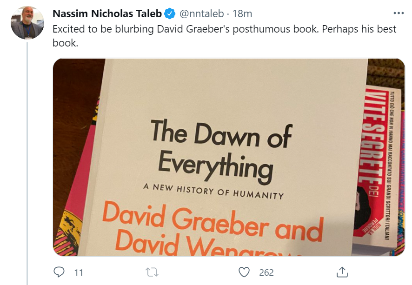Image resolution: width=412 pixels, height=285 pixels.
Task: Open the Nassim Nicholas Taleb name link
Action: point(107,13)
